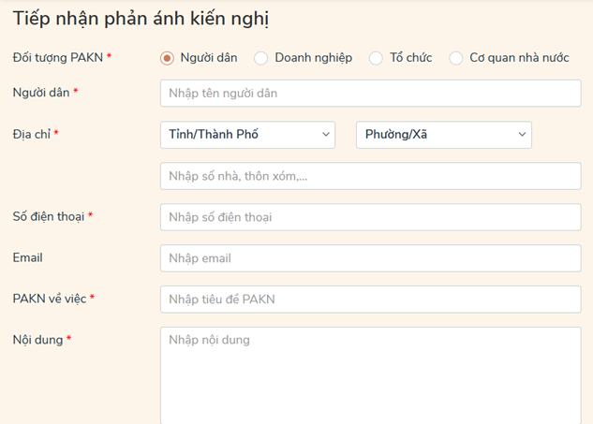Click the Nhập tên người dân field

[x=371, y=94]
